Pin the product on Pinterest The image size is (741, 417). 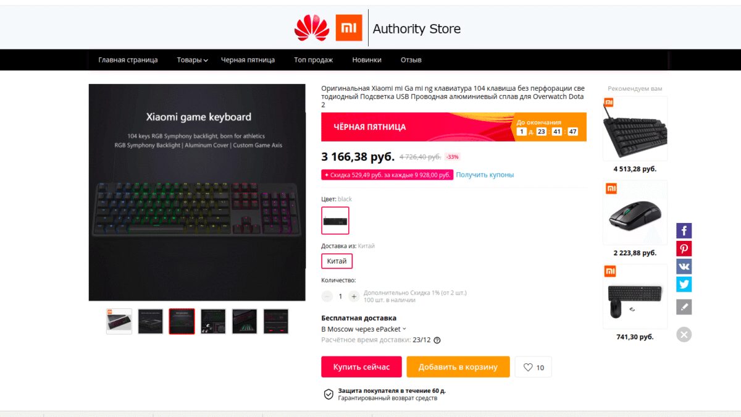(x=684, y=249)
